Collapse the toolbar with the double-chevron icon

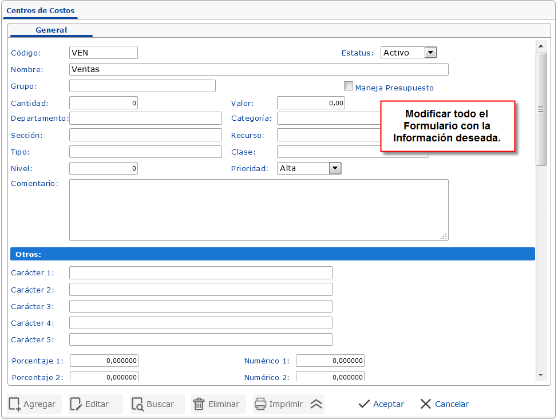point(315,404)
